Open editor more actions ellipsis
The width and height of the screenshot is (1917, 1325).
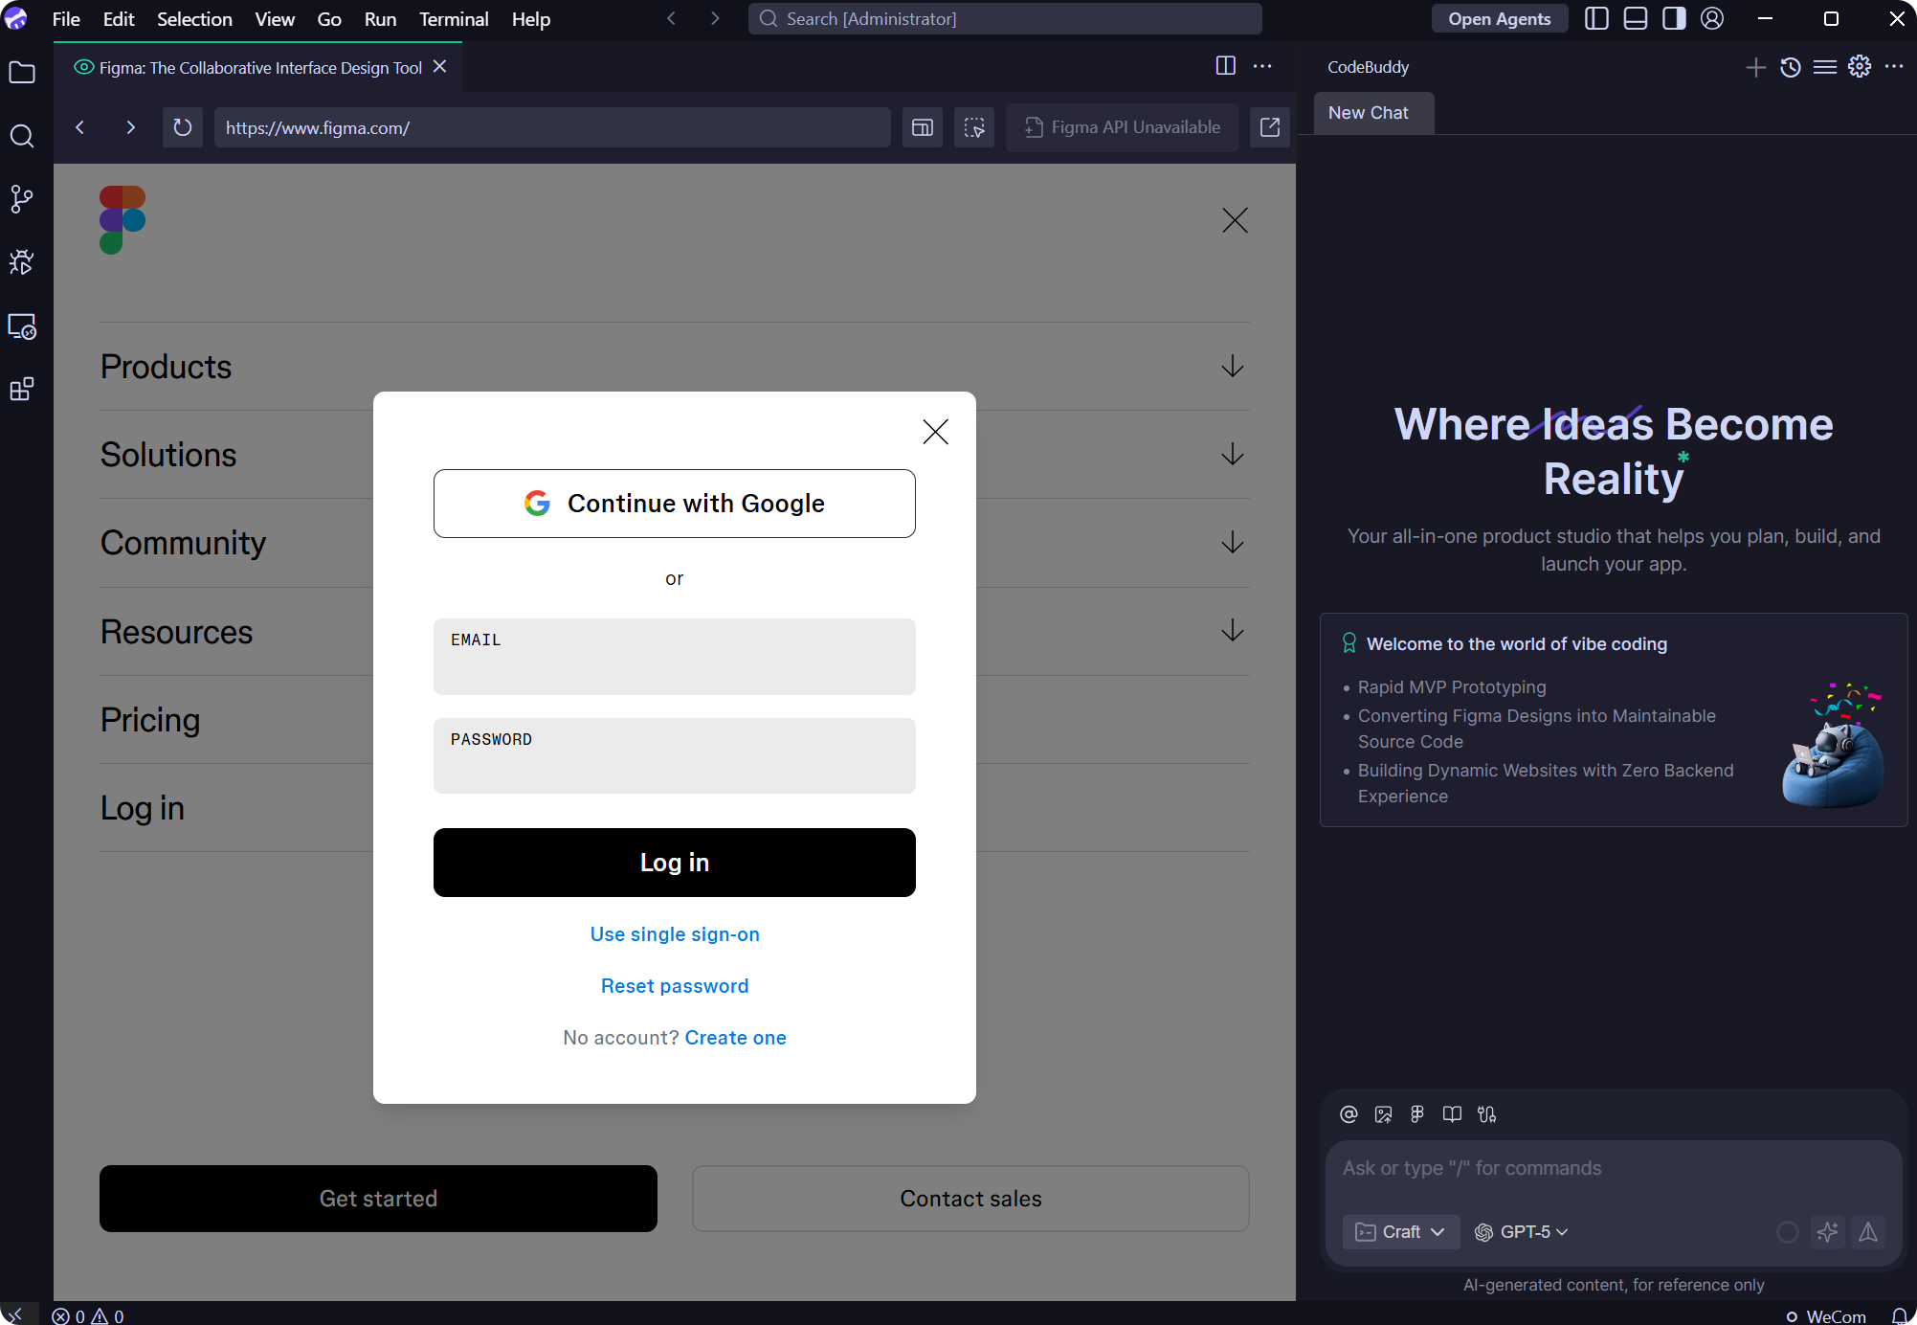pyautogui.click(x=1262, y=66)
